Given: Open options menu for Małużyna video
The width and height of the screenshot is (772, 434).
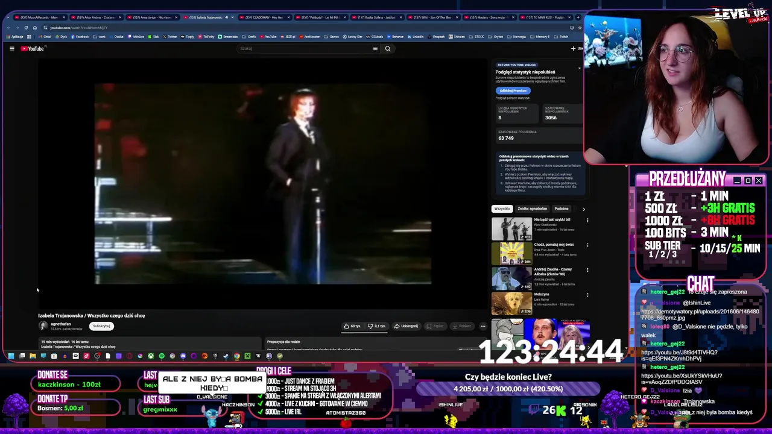Looking at the screenshot, I should tap(587, 295).
